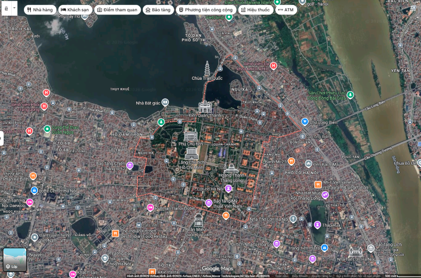Click the 'NGŨ XÃ' area label
421x278 pixels.
pyautogui.click(x=240, y=89)
